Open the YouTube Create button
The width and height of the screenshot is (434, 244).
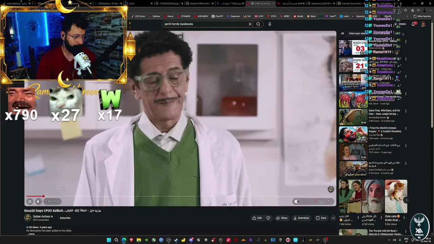[400, 24]
